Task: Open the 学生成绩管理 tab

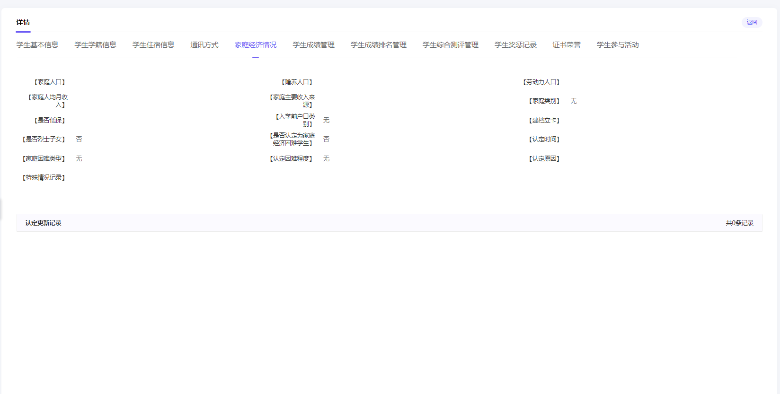Action: [313, 45]
